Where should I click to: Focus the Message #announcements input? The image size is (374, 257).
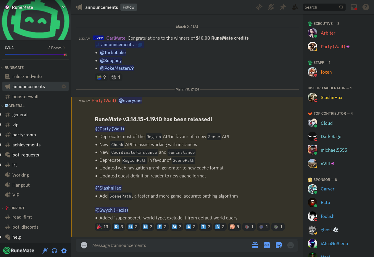click(x=169, y=245)
